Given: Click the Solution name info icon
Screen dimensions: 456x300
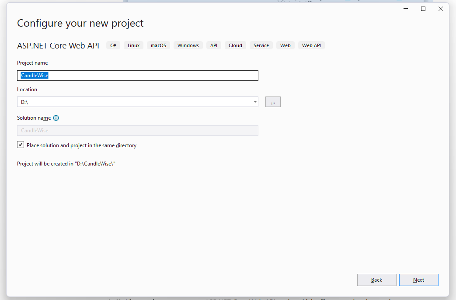Looking at the screenshot, I should point(56,117).
